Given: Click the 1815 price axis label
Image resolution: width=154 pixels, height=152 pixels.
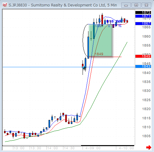Looking at the screenshot, I should coord(146,118).
